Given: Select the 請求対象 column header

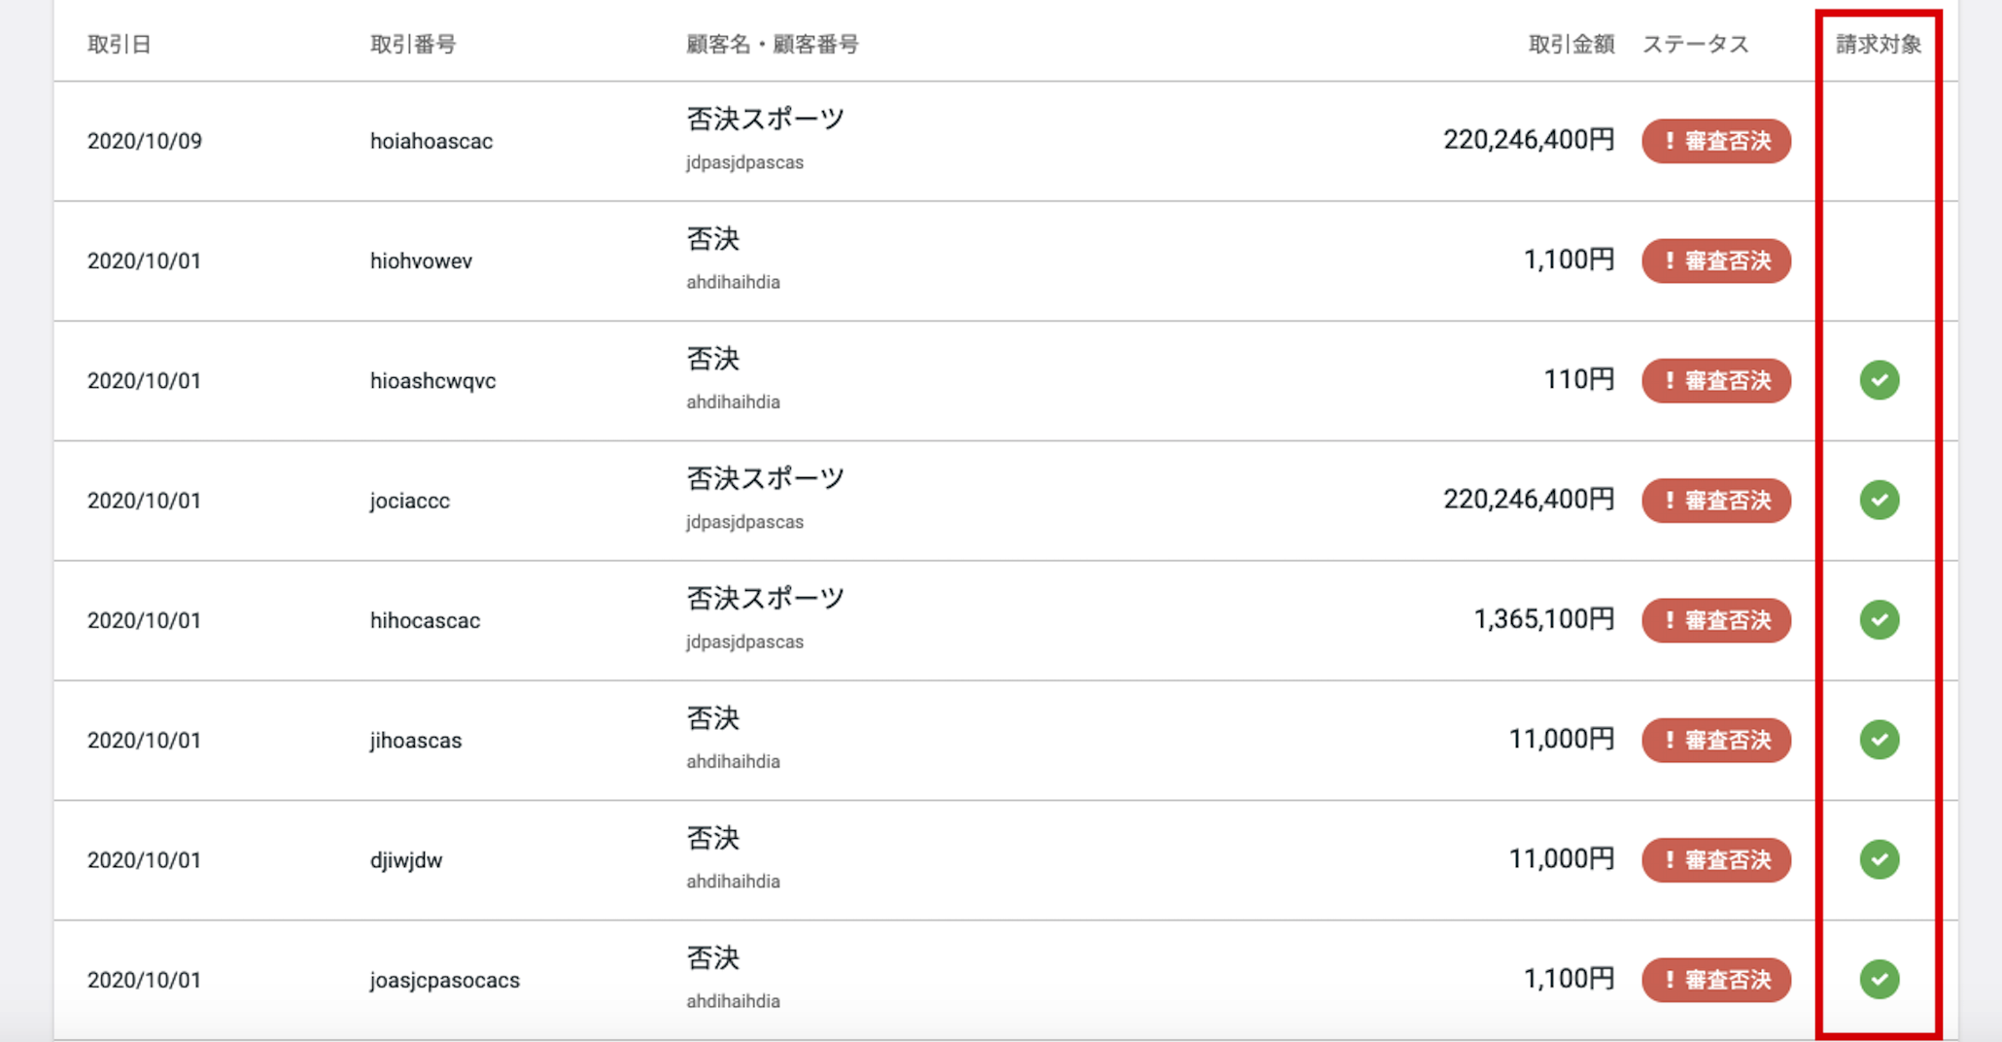Looking at the screenshot, I should (x=1879, y=45).
